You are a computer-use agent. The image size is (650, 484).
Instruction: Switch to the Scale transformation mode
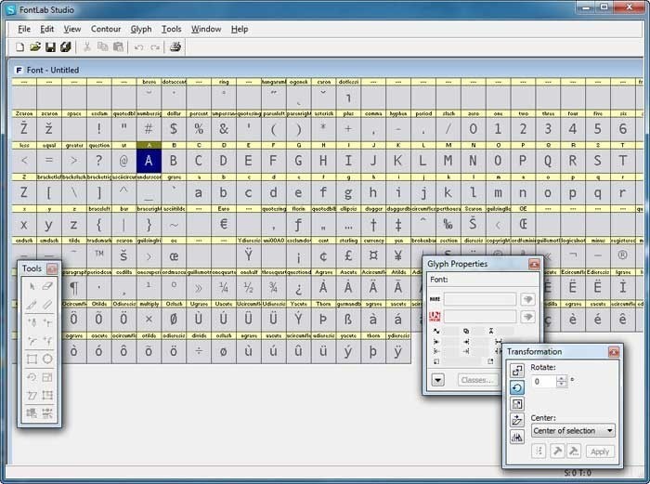pos(516,403)
